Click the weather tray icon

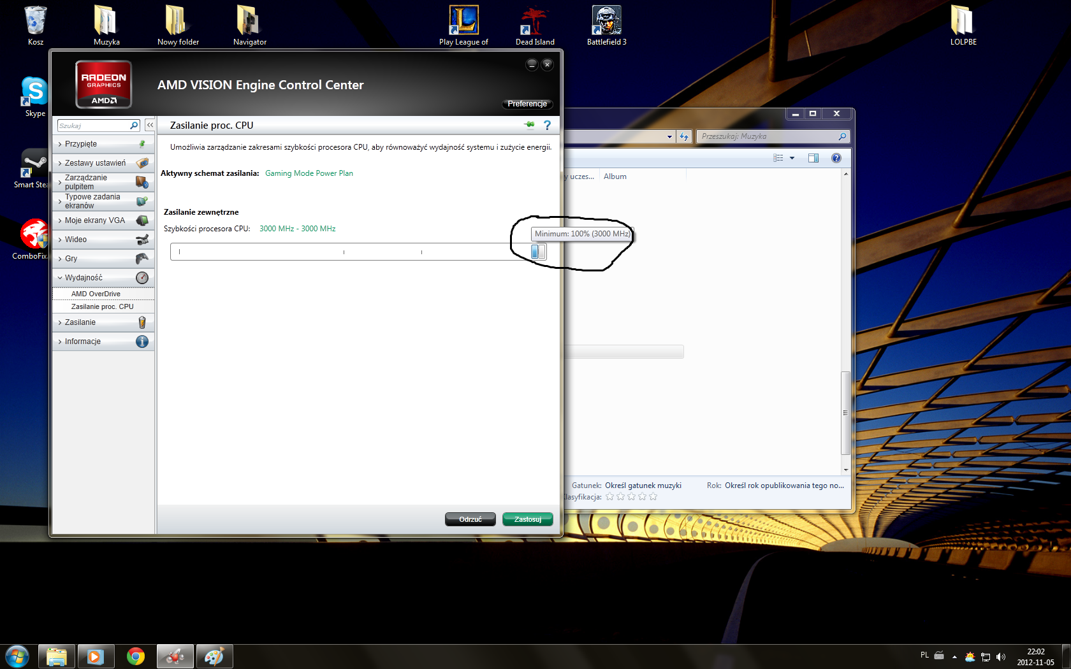coord(970,657)
